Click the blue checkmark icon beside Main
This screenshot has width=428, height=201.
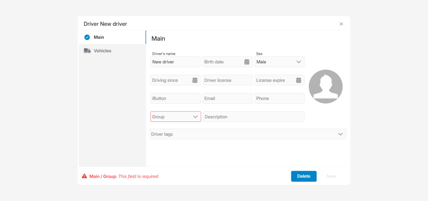pos(87,37)
